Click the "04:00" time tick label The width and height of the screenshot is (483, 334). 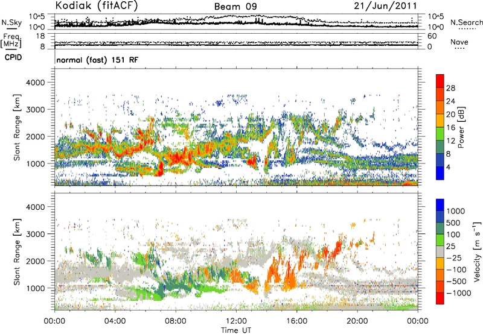pos(115,321)
